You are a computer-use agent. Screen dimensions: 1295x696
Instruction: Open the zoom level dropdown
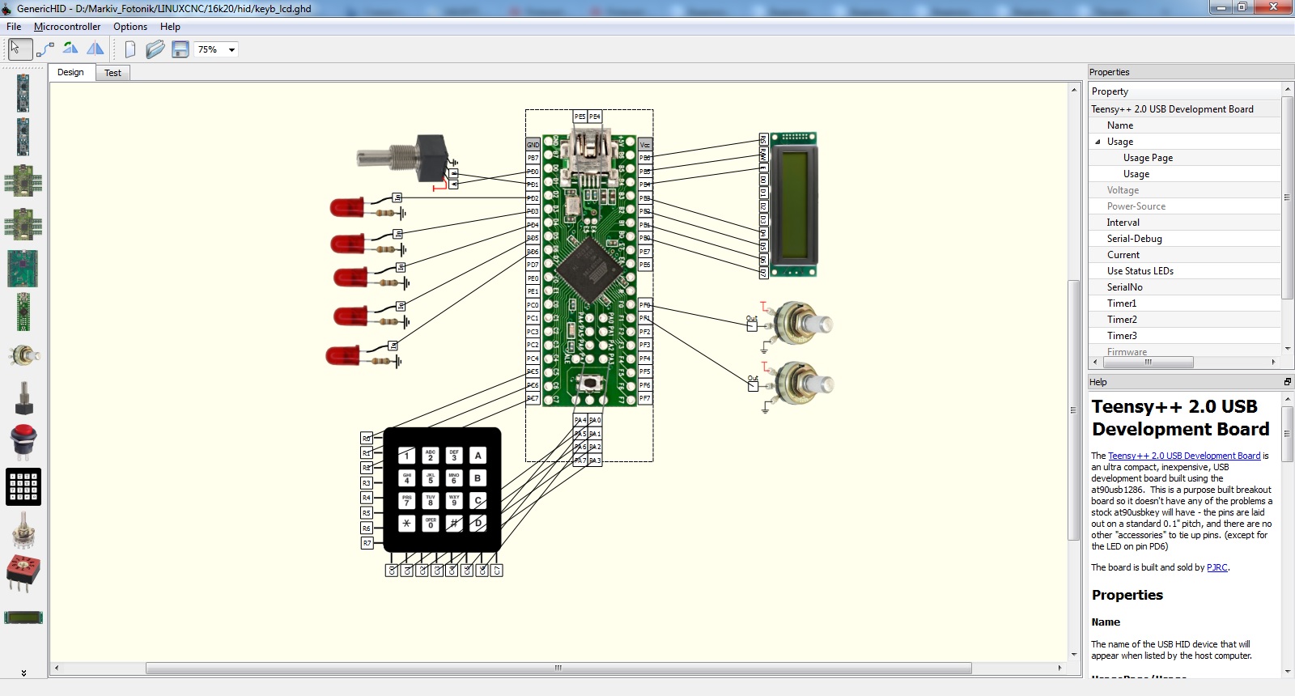pyautogui.click(x=231, y=49)
